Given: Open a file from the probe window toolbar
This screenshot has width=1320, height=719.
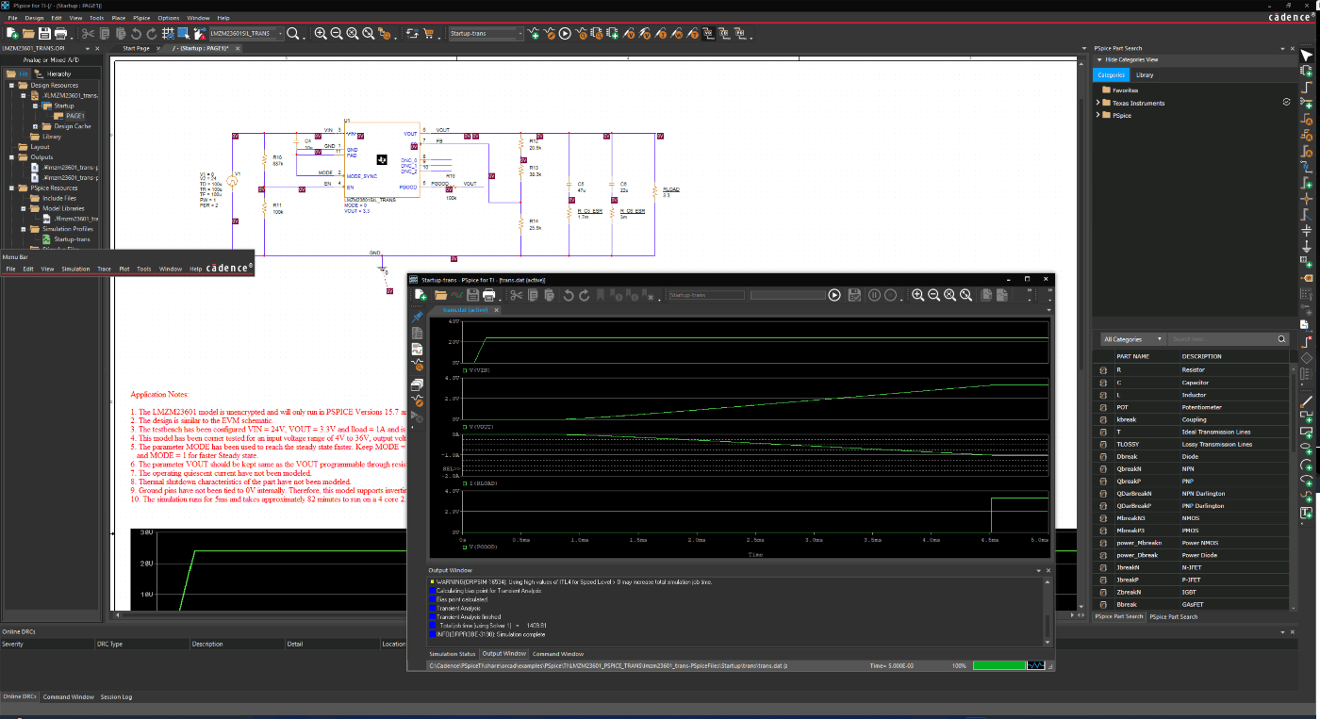Looking at the screenshot, I should 440,295.
